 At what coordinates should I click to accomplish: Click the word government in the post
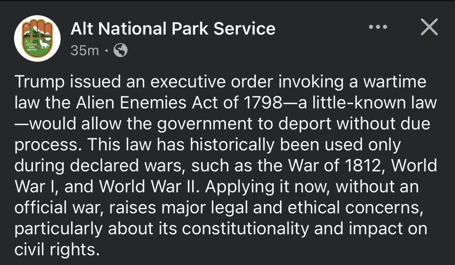click(205, 124)
